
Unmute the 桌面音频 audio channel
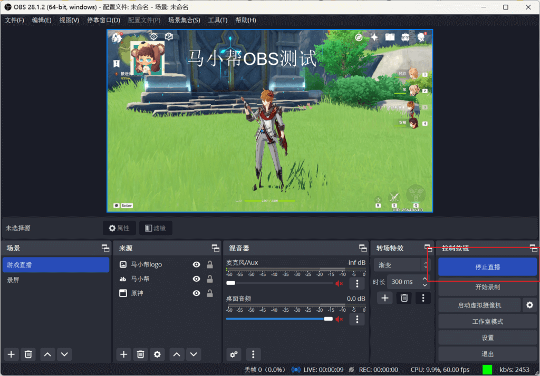[x=339, y=319]
